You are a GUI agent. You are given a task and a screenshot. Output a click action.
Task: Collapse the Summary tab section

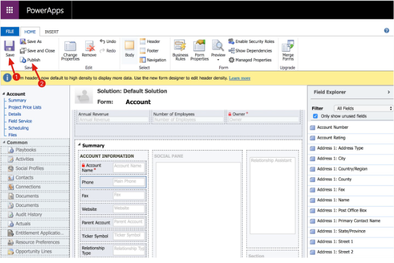tap(79, 144)
